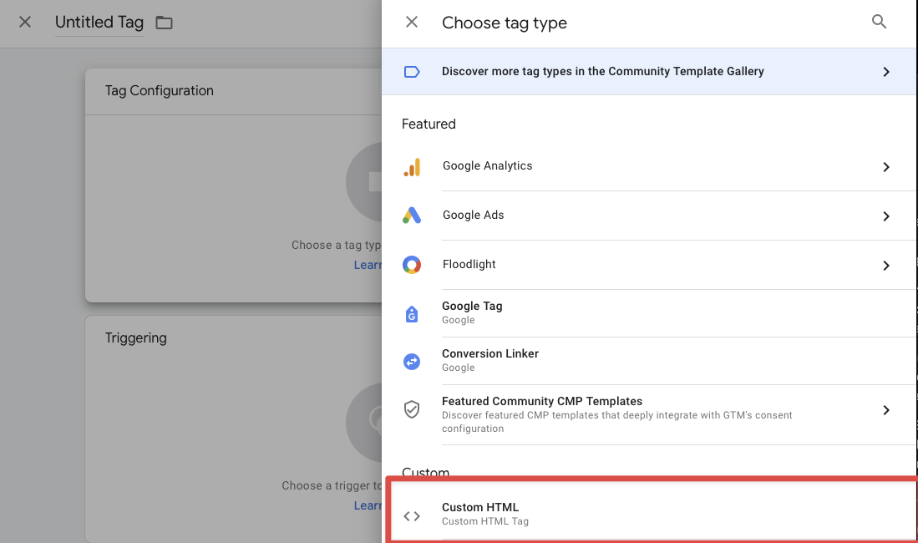Select the Custom HTML code icon
The height and width of the screenshot is (543, 918).
click(412, 515)
